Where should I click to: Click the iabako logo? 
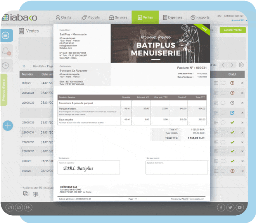click(20, 17)
